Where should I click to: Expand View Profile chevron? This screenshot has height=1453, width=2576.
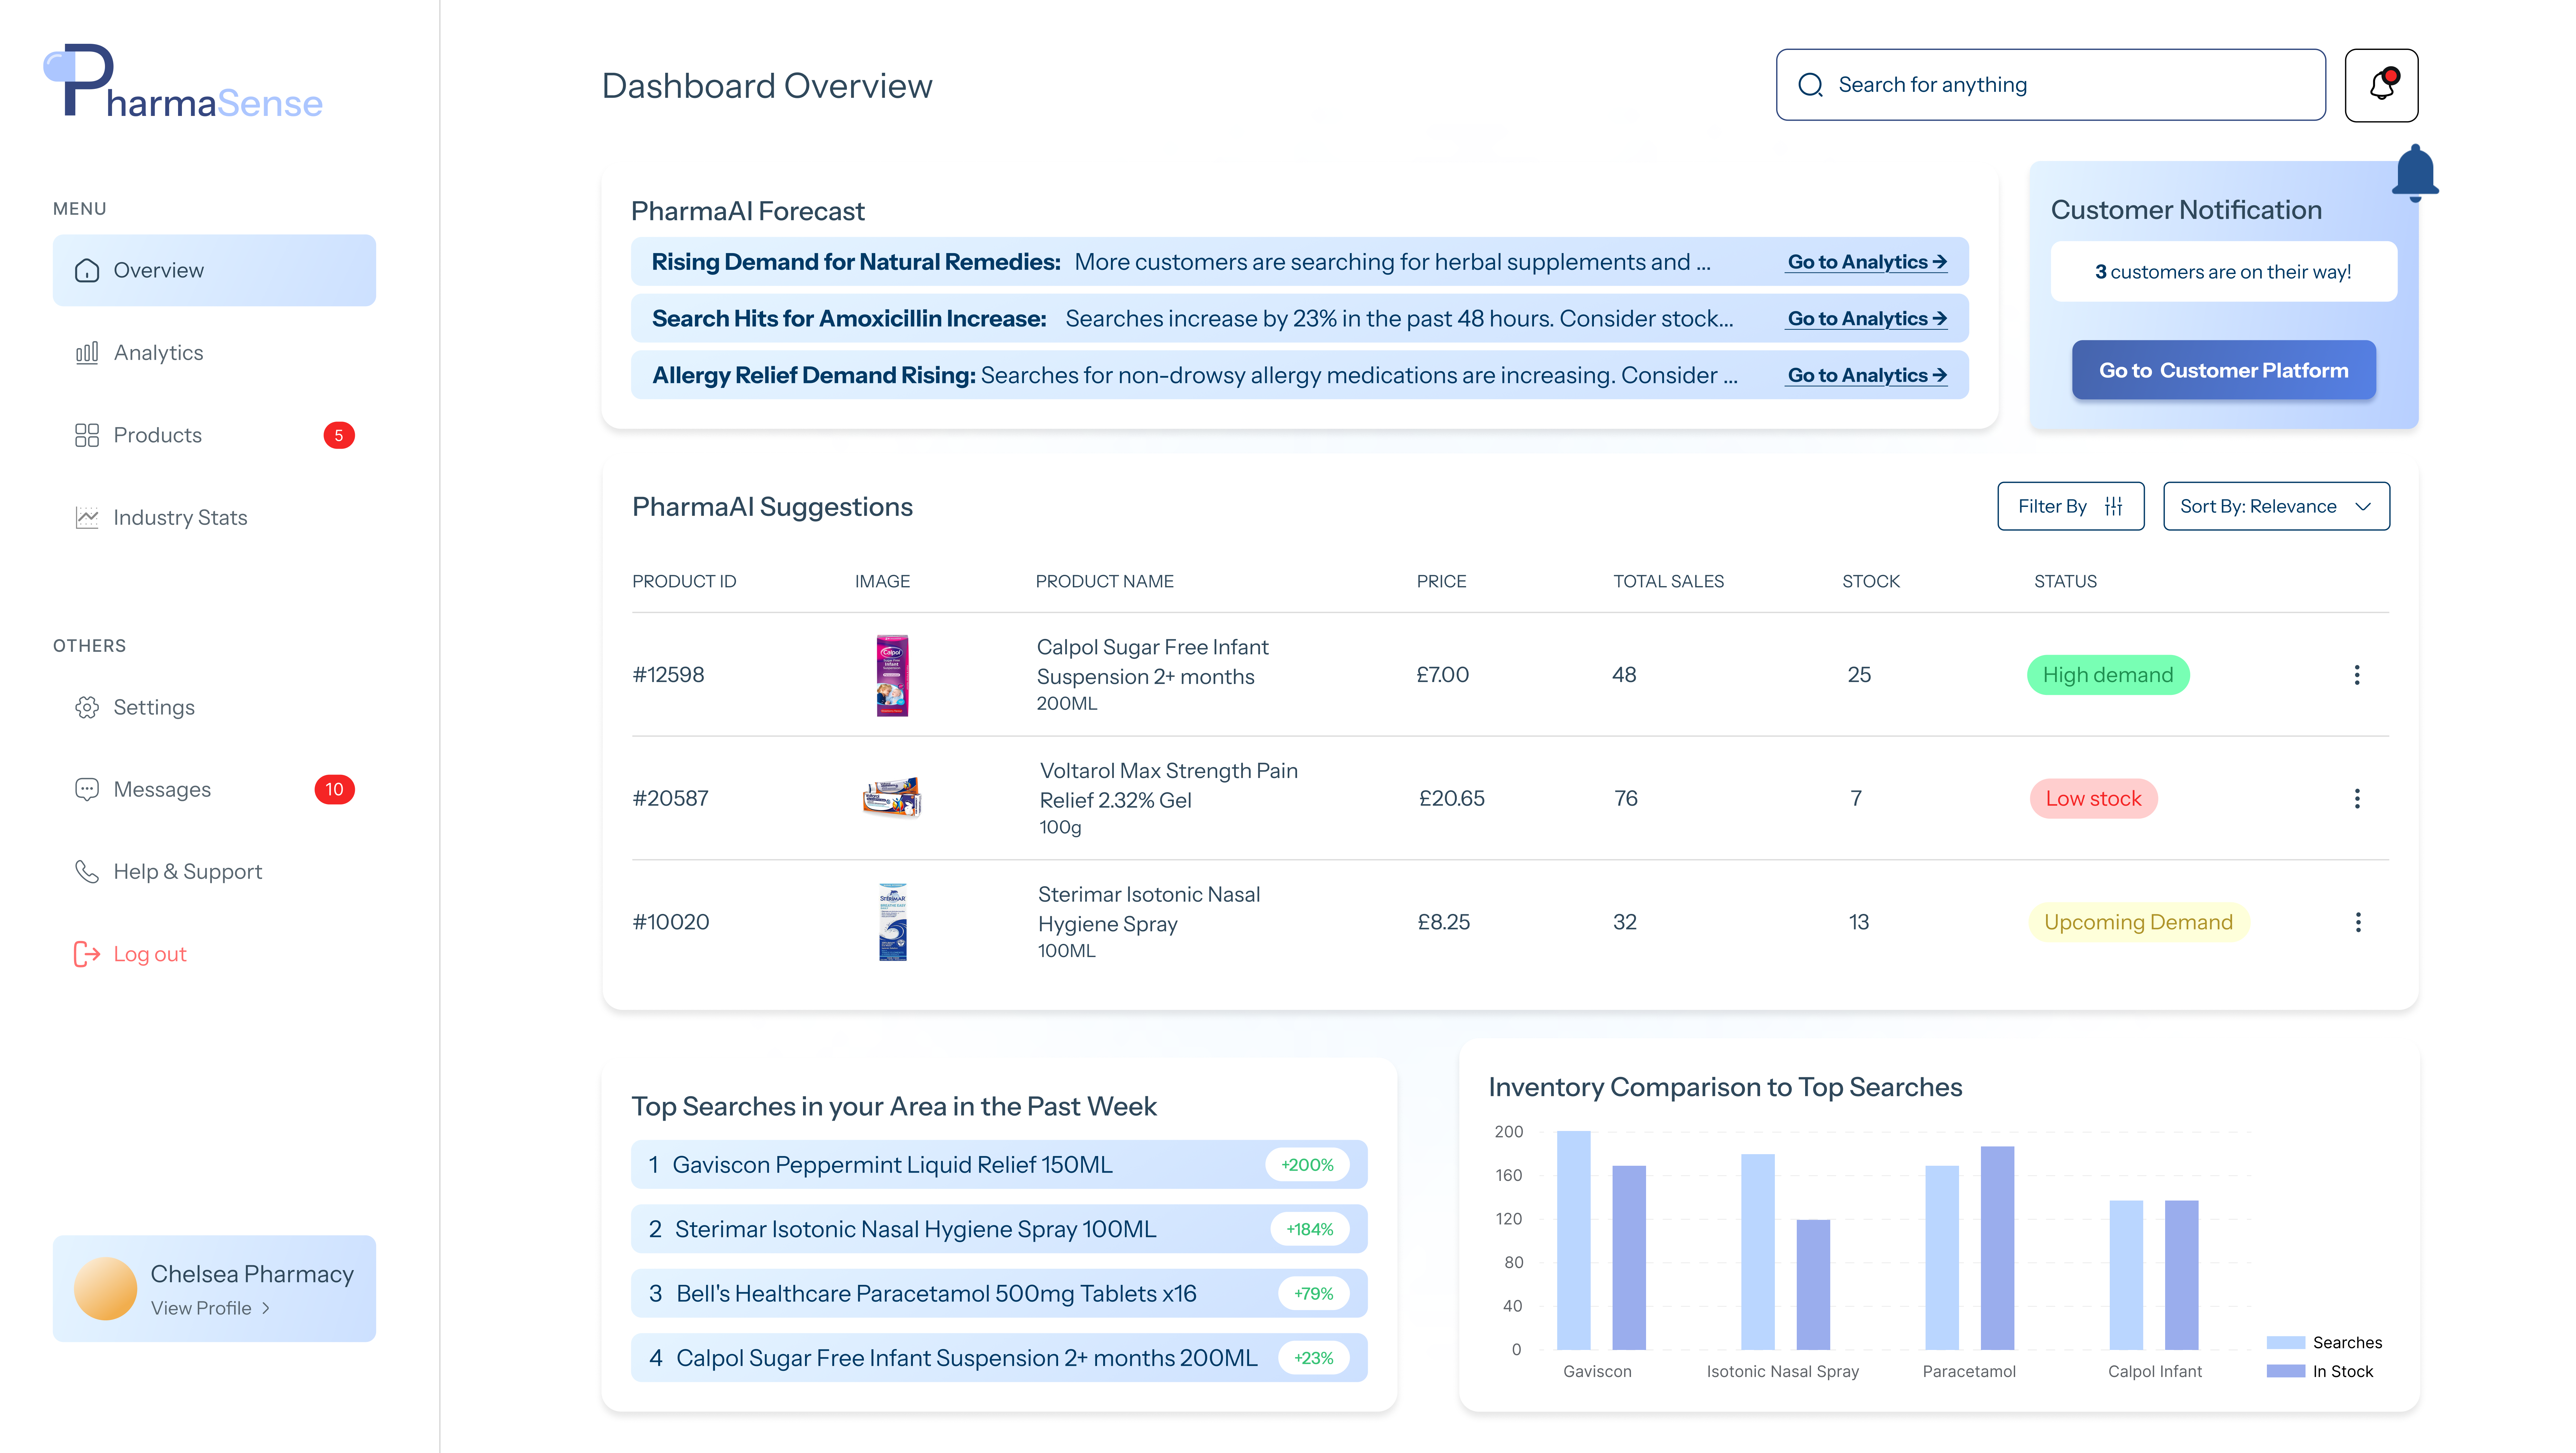click(266, 1308)
